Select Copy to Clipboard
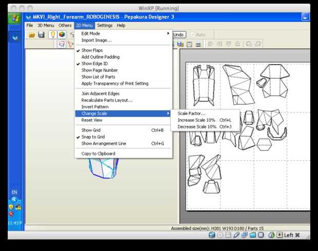 click(124, 153)
